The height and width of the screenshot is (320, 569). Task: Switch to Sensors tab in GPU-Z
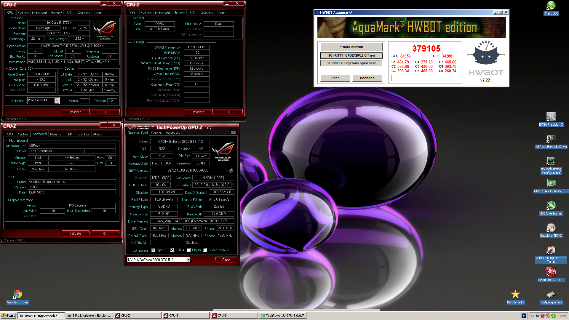[157, 133]
